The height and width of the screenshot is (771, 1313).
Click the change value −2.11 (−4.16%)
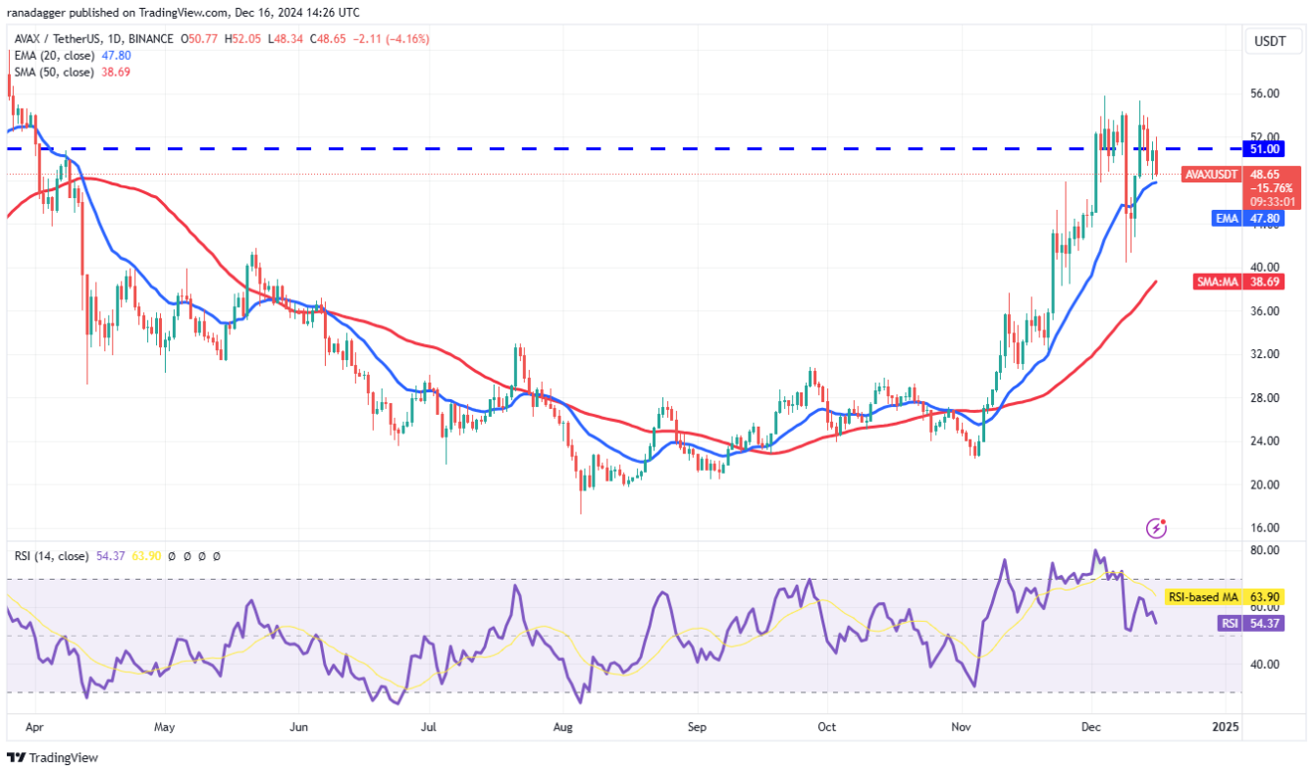[392, 39]
